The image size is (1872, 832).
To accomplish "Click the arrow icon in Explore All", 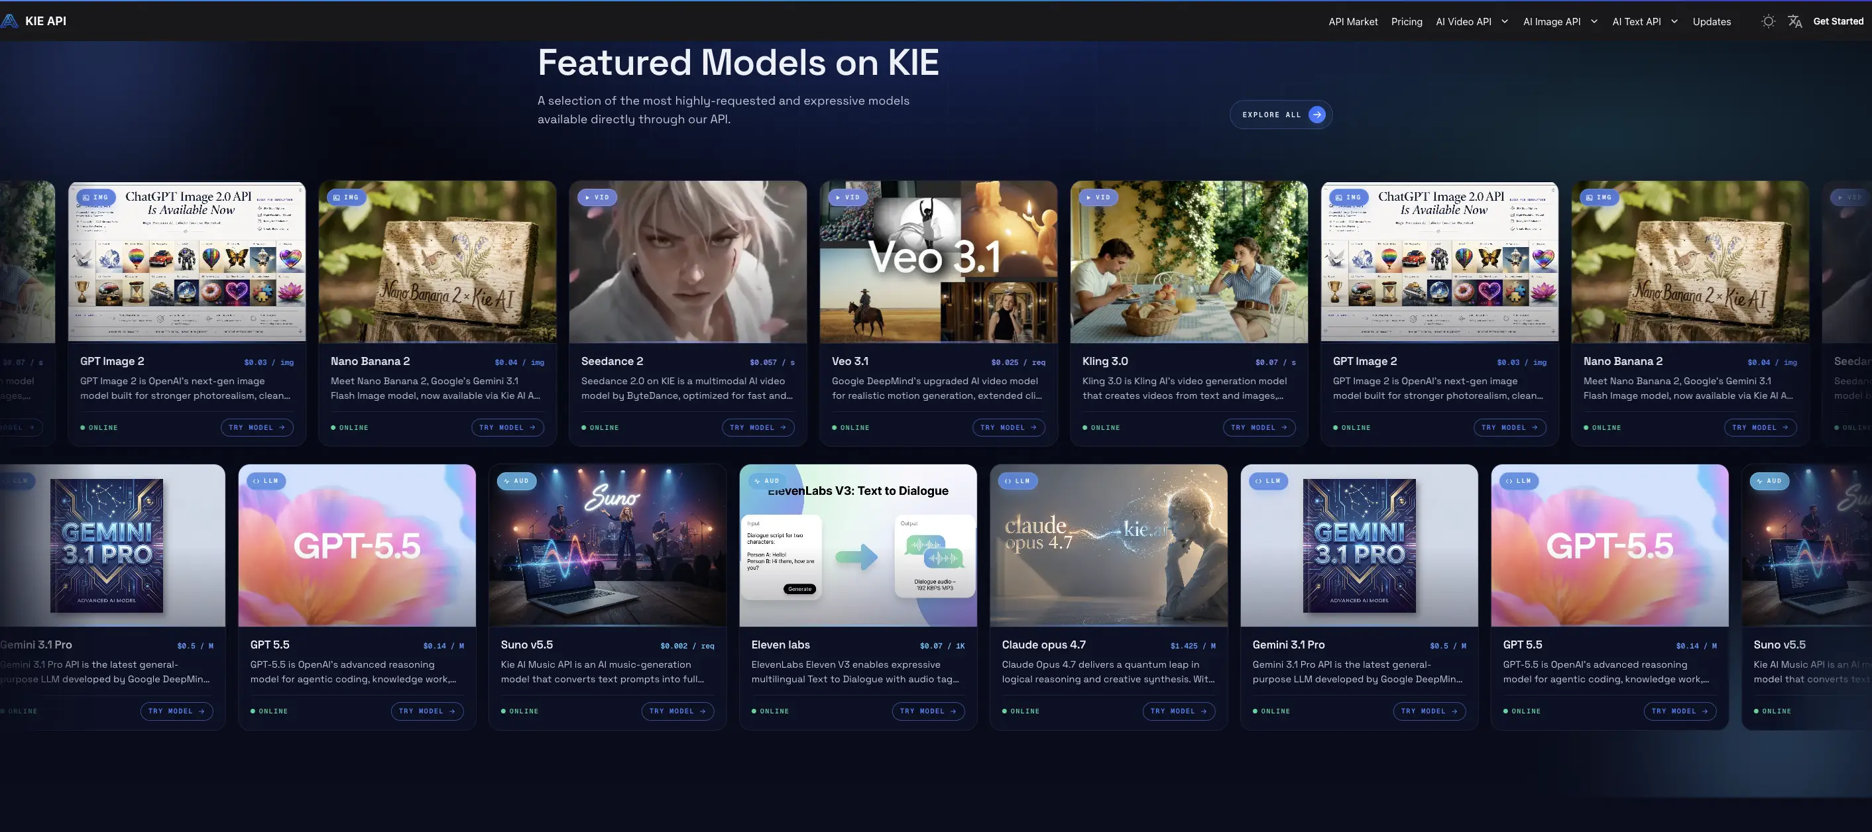I will [x=1316, y=115].
